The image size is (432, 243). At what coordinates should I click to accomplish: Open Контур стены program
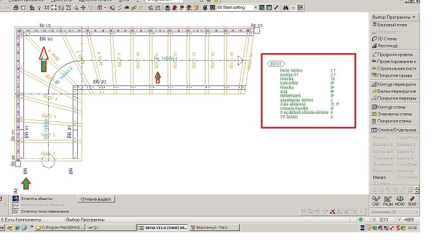[389, 107]
